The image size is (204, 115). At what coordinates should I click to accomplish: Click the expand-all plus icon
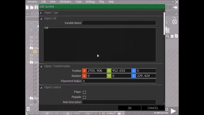[x=176, y=36]
